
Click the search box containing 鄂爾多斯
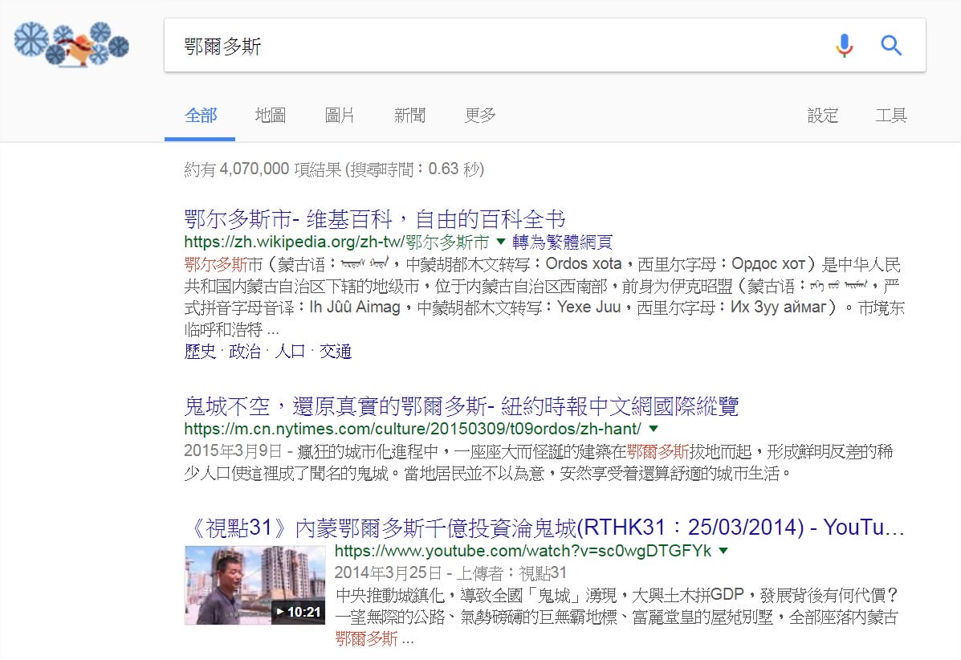(x=482, y=45)
